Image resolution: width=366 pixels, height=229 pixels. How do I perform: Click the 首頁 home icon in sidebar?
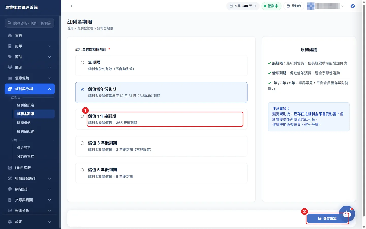point(10,35)
